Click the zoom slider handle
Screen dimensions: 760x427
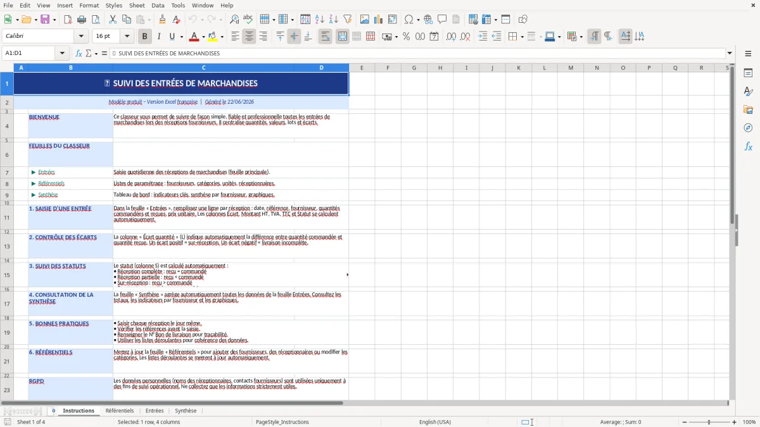click(x=709, y=422)
